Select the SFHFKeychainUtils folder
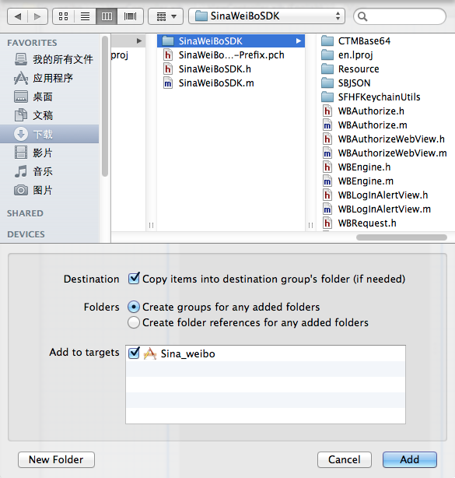 pos(386,97)
